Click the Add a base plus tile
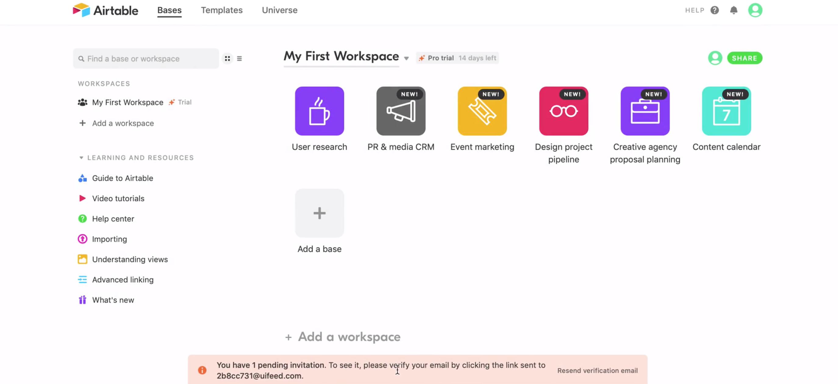 click(320, 213)
